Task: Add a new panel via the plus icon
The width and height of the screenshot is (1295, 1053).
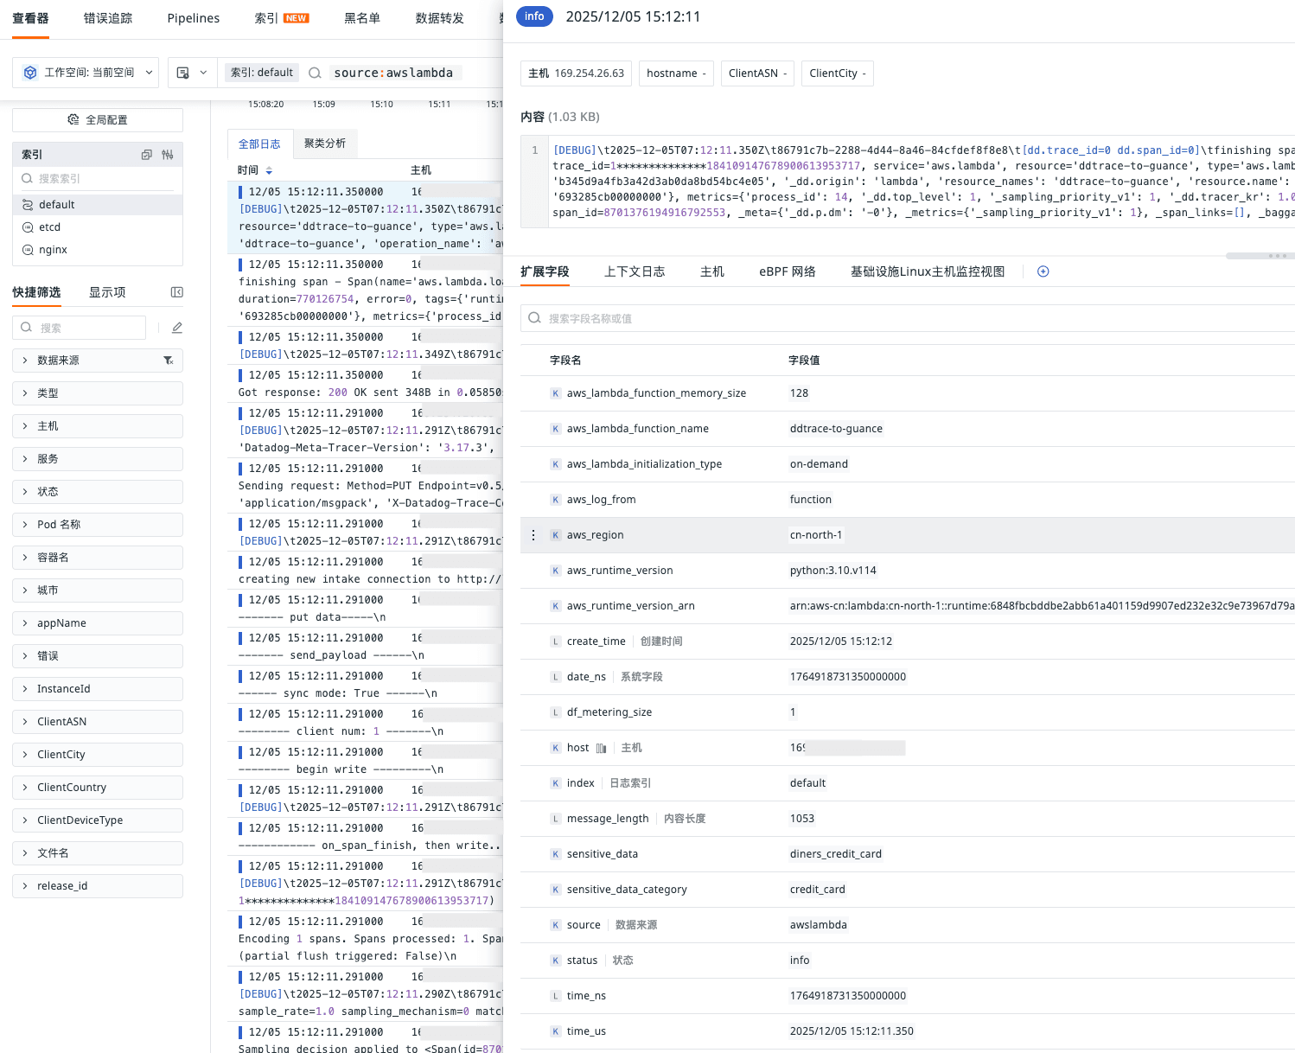Action: (x=1043, y=271)
